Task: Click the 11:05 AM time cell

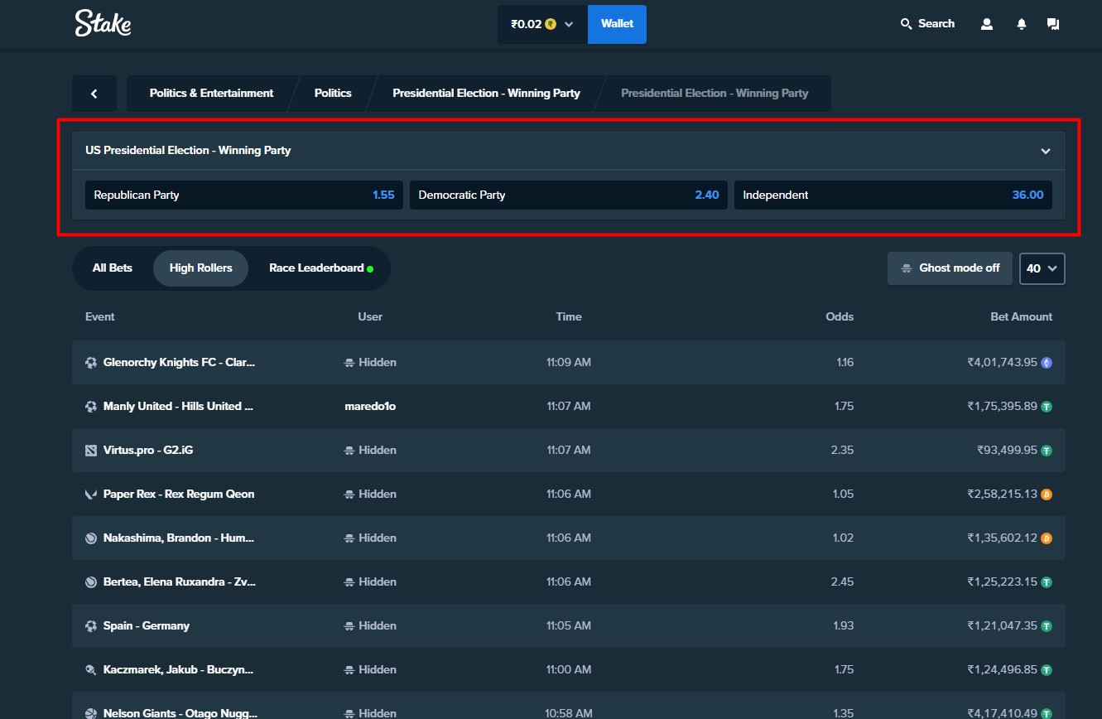Action: (x=569, y=625)
